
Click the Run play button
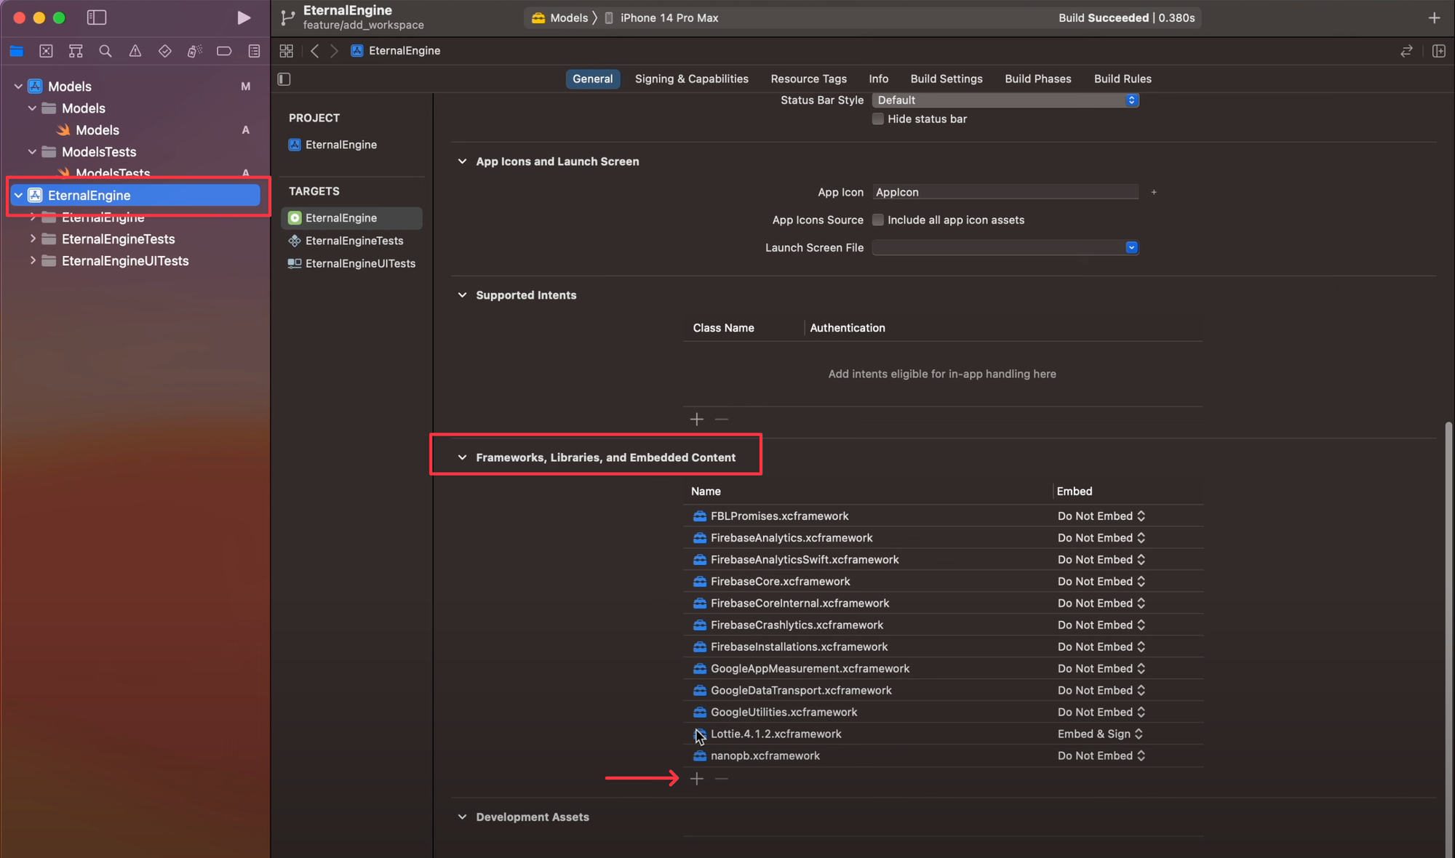click(244, 17)
